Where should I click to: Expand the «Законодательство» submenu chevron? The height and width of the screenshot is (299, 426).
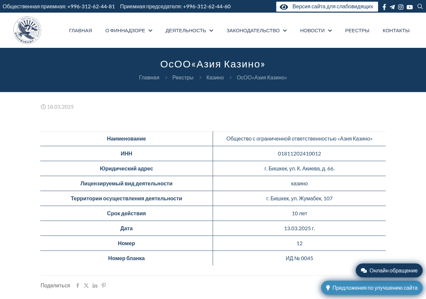[285, 31]
